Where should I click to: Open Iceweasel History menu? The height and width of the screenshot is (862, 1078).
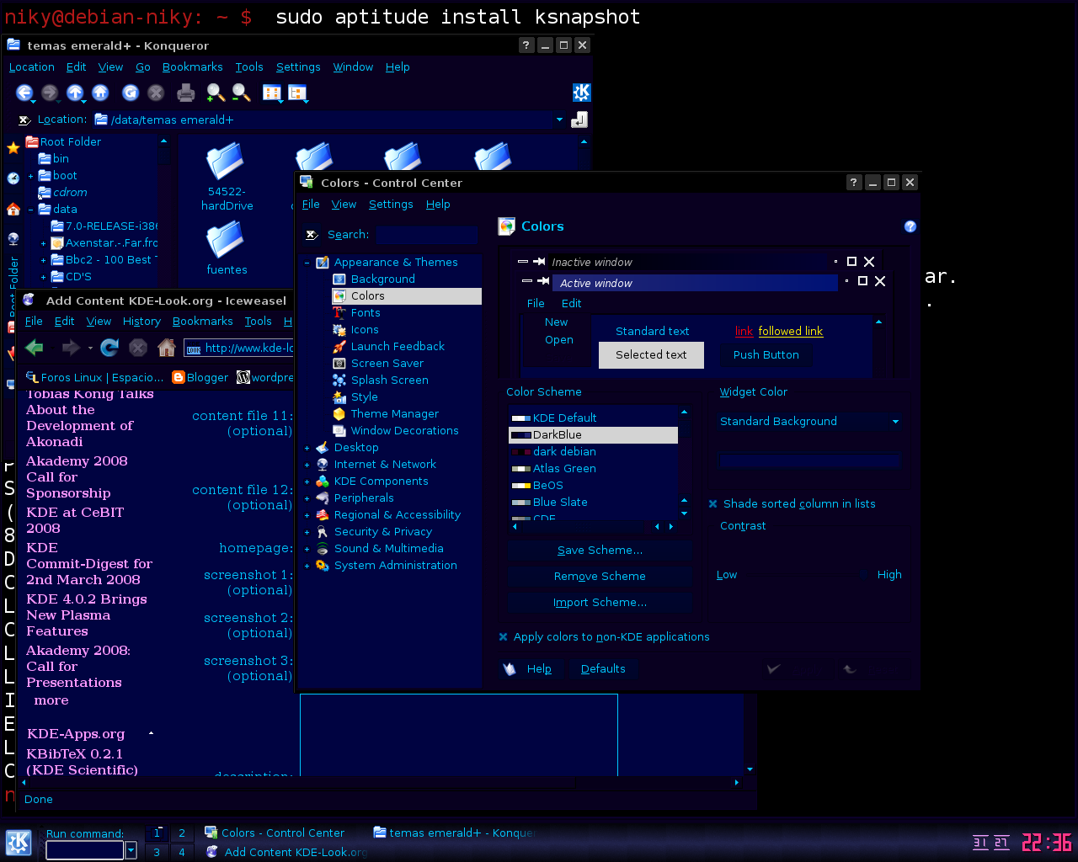[141, 321]
